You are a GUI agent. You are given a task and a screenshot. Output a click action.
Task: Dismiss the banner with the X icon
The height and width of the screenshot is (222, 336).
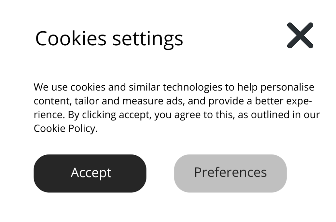(300, 35)
